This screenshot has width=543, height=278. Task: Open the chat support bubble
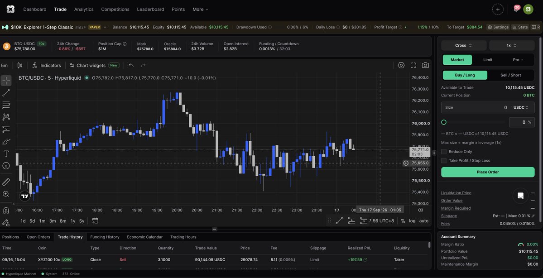(x=520, y=196)
